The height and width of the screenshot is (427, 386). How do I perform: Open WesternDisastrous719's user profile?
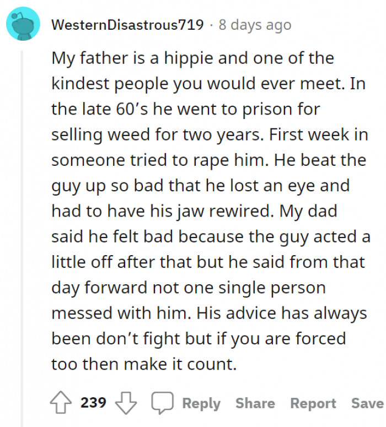click(127, 25)
